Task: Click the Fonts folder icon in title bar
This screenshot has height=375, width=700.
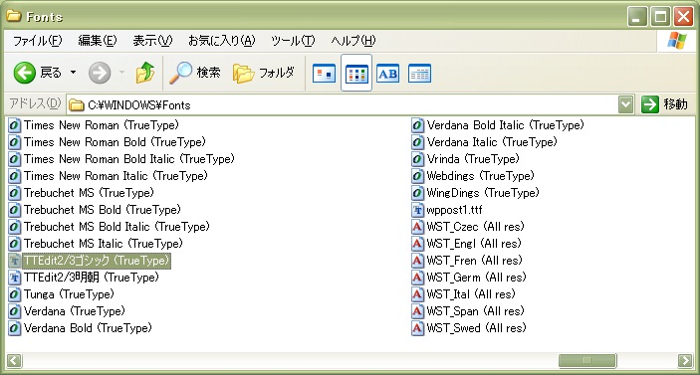Action: click(13, 16)
